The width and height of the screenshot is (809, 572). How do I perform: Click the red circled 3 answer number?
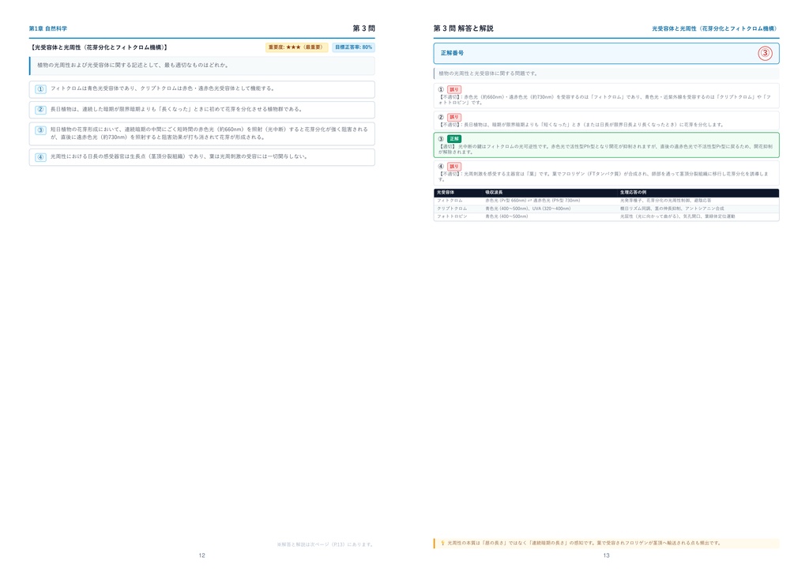point(765,53)
